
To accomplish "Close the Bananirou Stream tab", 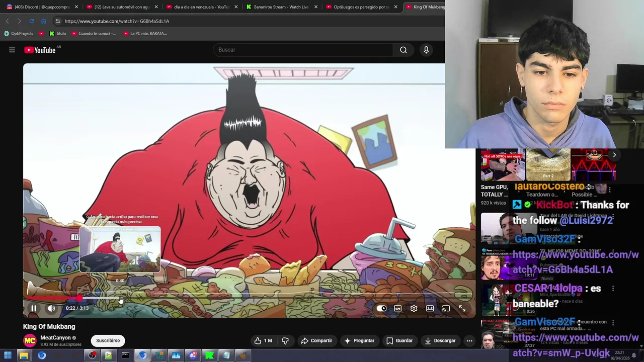I will click(x=316, y=7).
